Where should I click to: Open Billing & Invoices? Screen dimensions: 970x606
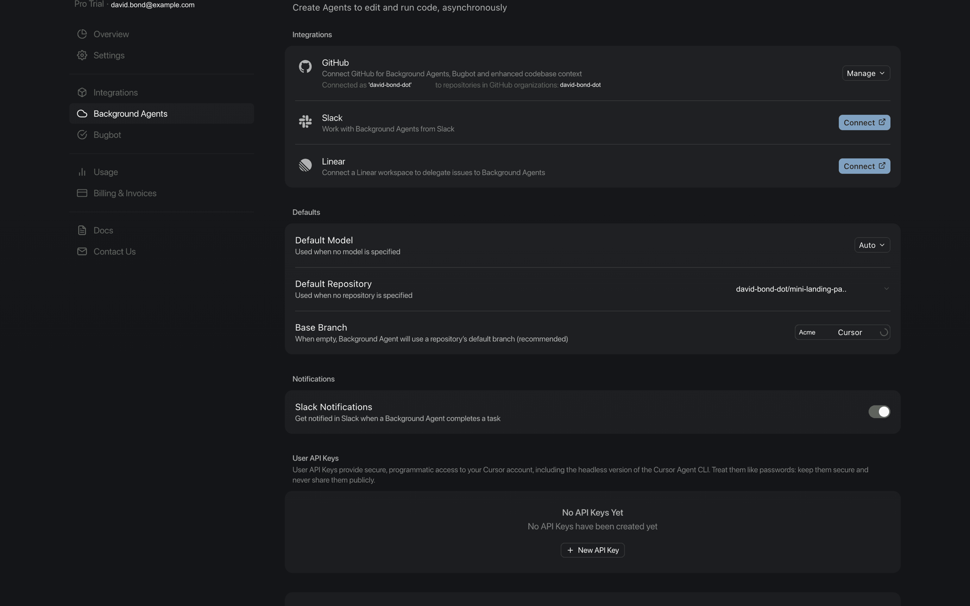click(x=162, y=193)
